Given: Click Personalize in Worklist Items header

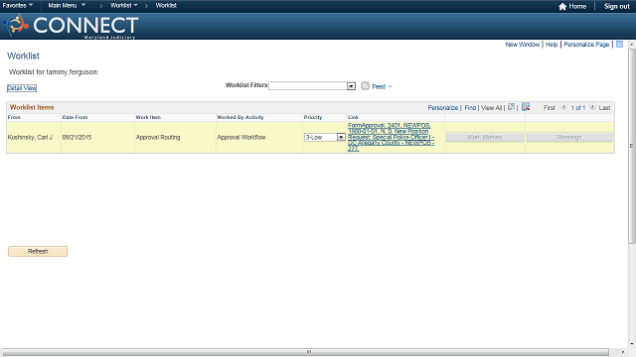Looking at the screenshot, I should pos(443,108).
